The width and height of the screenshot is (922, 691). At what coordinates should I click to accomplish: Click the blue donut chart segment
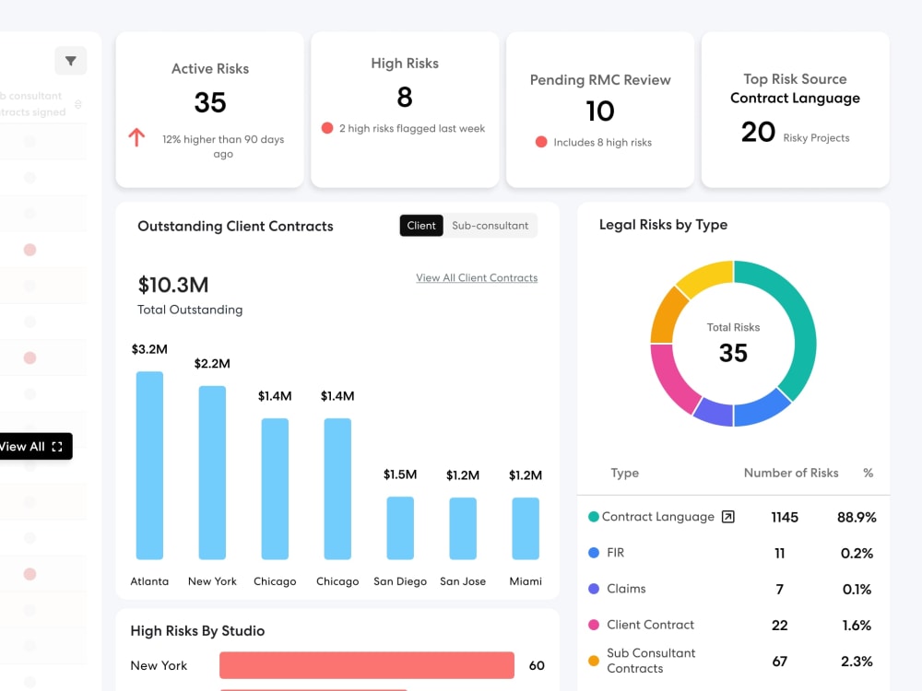pos(761,410)
